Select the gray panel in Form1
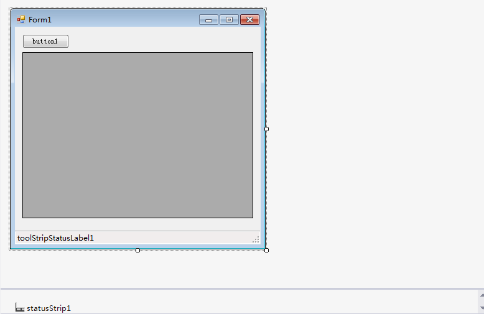The image size is (484, 314). (x=137, y=135)
